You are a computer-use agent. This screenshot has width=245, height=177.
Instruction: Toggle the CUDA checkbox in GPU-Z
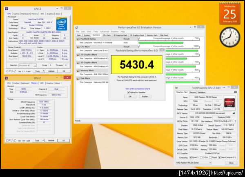pos(201,157)
